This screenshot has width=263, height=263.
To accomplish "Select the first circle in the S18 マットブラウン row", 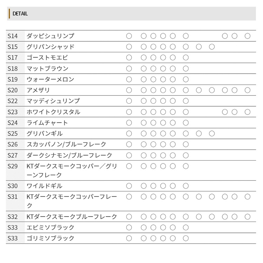I will (x=129, y=68).
